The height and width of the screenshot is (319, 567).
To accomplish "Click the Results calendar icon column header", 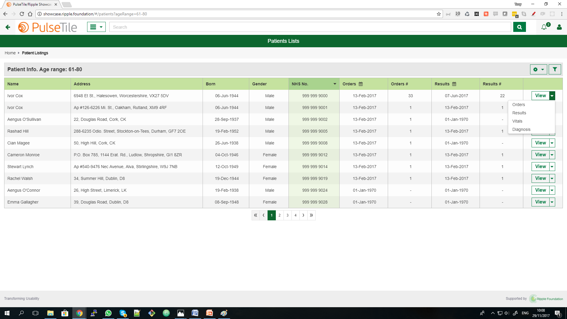I will (455, 84).
